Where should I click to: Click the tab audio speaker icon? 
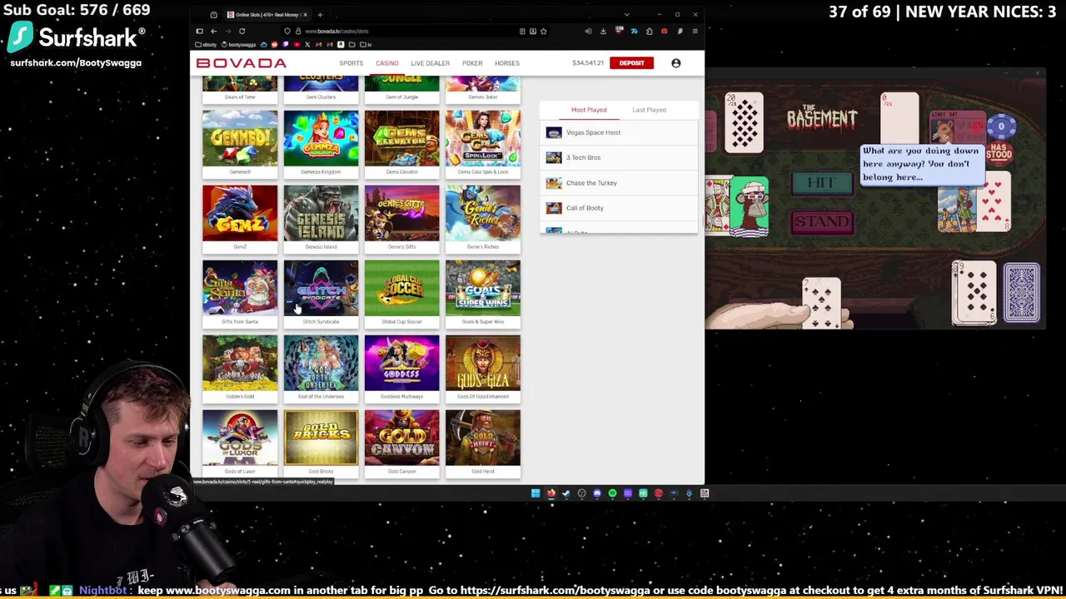click(588, 32)
